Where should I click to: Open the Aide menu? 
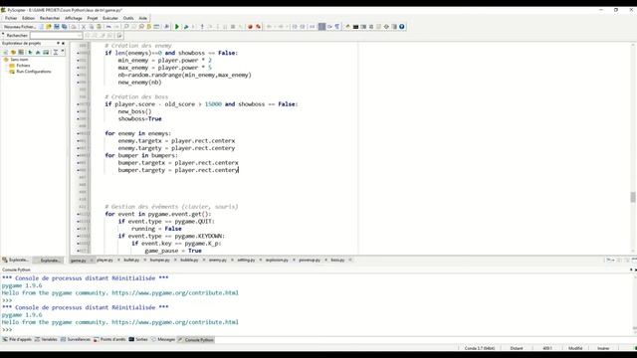click(143, 18)
